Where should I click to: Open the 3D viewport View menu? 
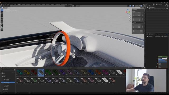tap(12, 6)
